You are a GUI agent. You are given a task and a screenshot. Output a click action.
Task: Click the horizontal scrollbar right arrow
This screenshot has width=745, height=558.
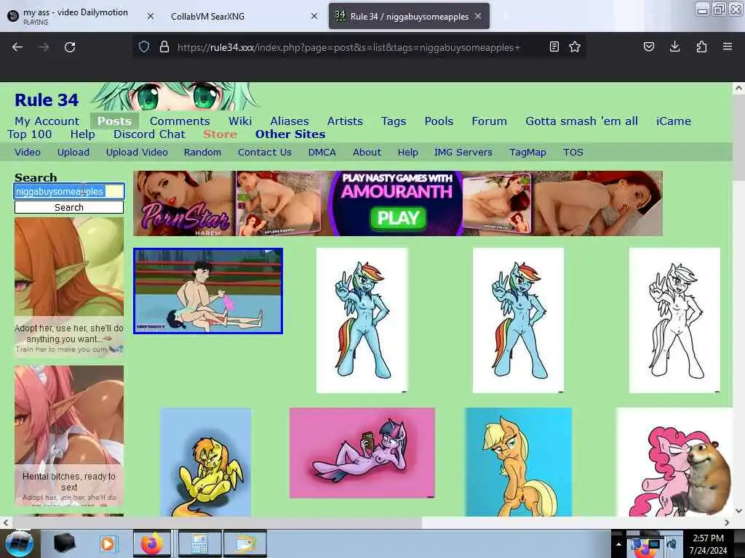[x=727, y=522]
